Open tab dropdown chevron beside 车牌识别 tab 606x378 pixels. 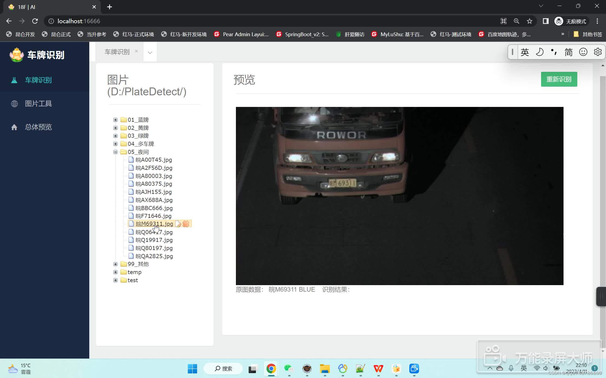tap(150, 52)
